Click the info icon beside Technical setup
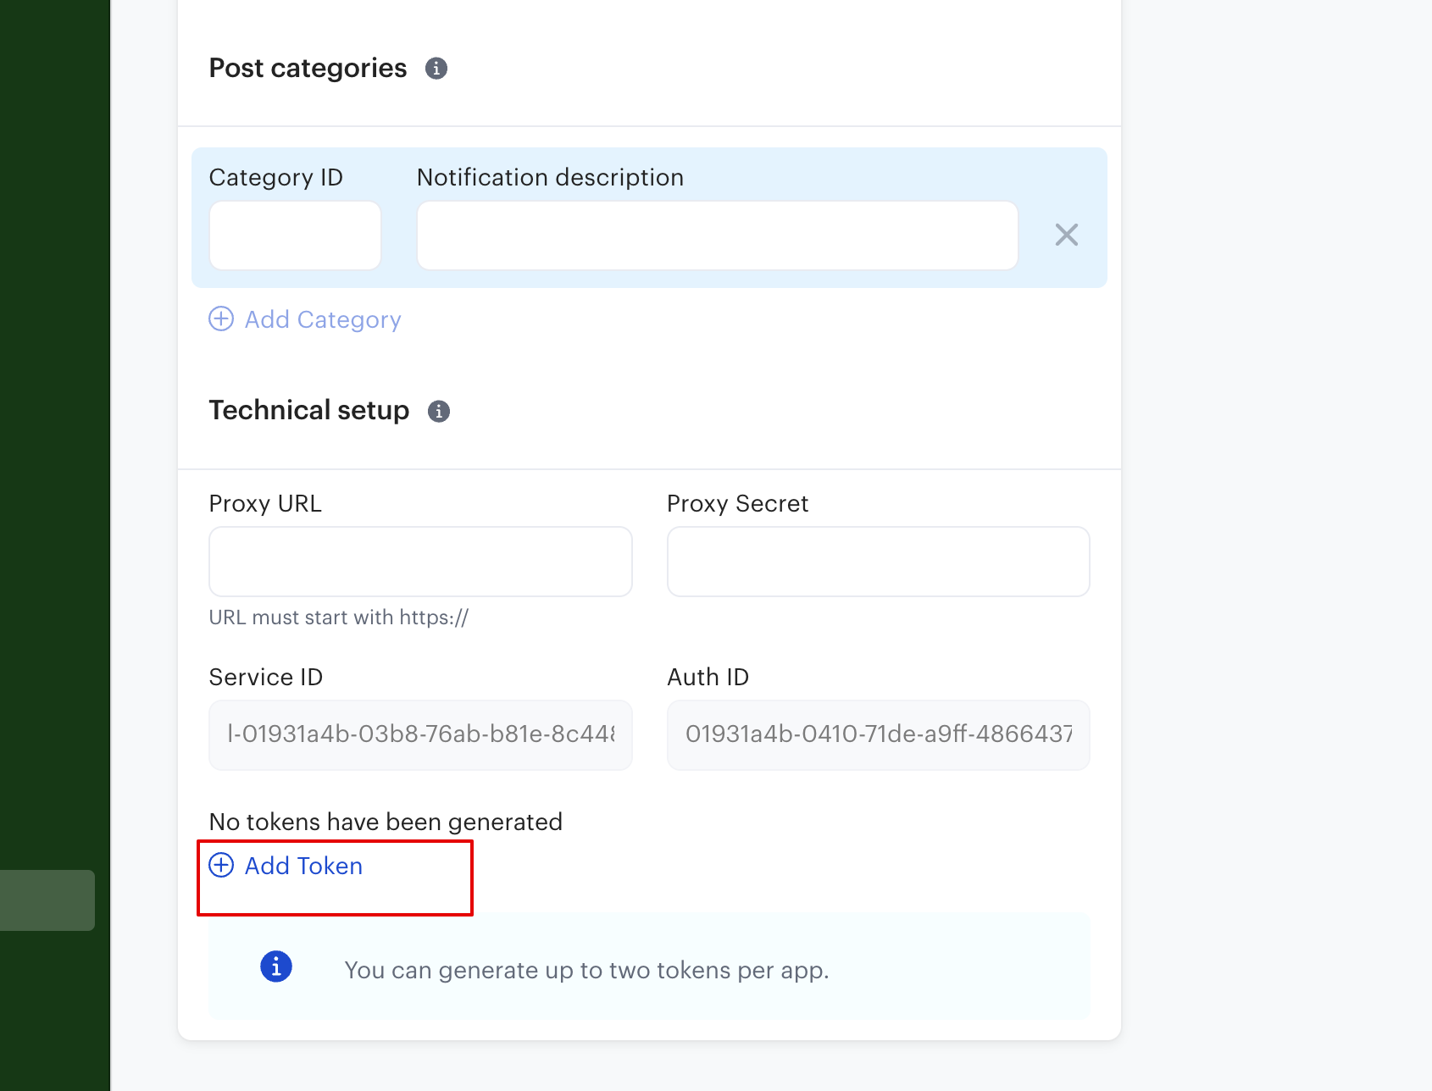 439,412
